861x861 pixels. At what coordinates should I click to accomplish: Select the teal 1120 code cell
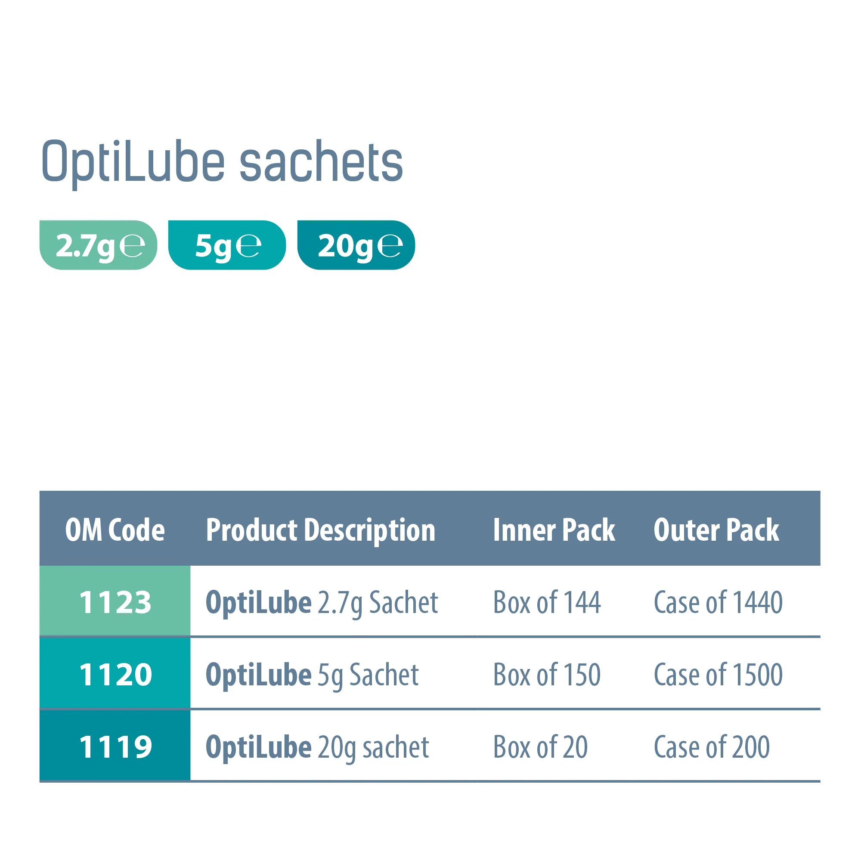click(x=115, y=674)
